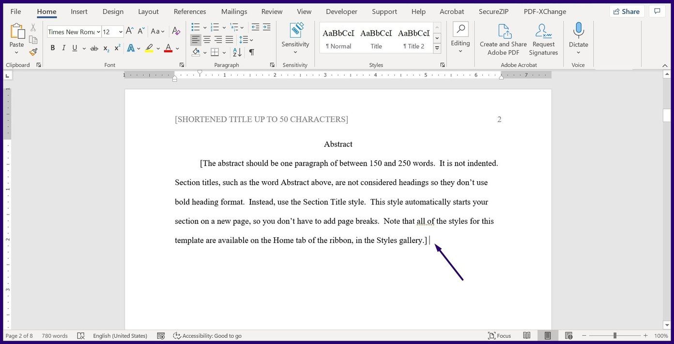This screenshot has height=344, width=674.
Task: Toggle Center alignment
Action: pos(207,40)
